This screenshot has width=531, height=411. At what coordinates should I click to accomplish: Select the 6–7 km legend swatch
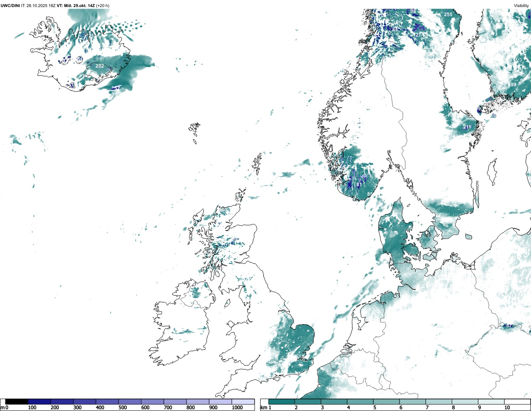point(412,401)
